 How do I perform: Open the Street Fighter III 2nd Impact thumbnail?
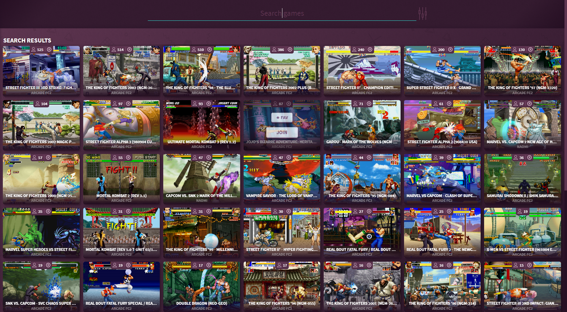tap(523, 286)
